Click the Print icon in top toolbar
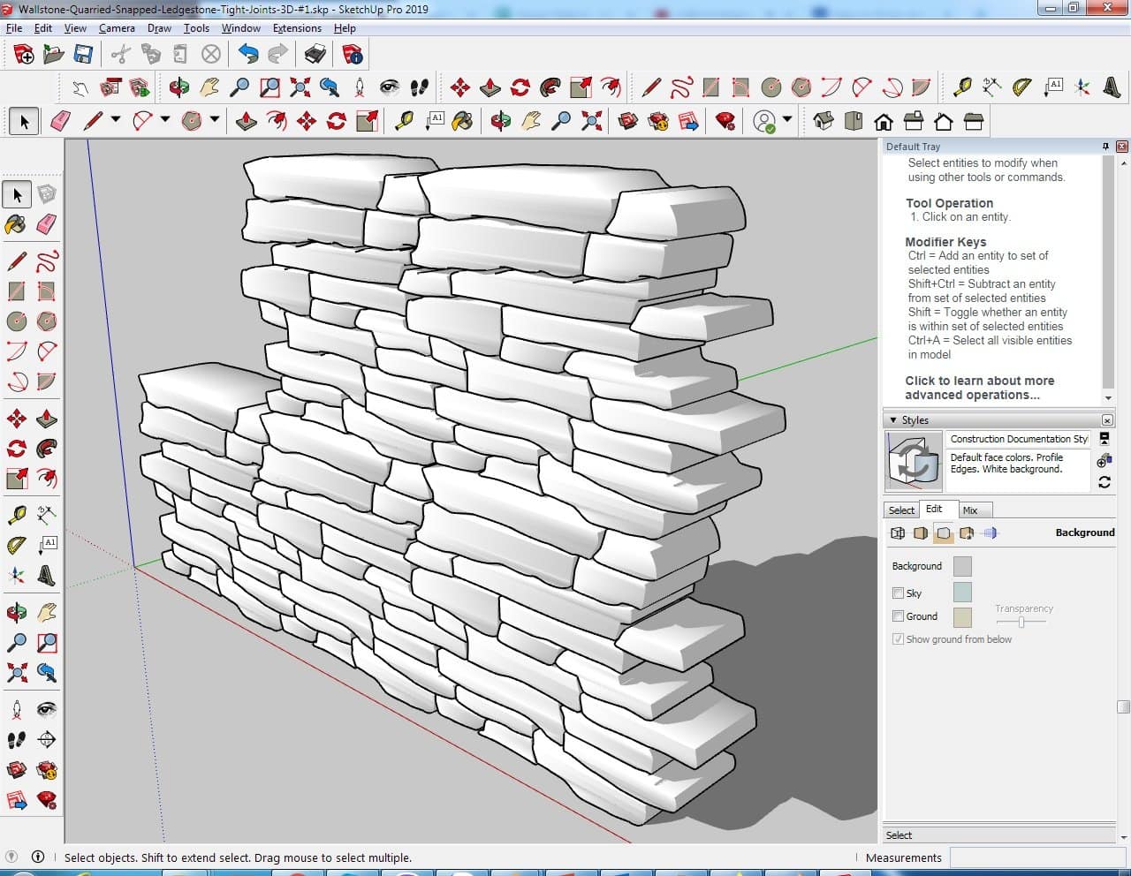The width and height of the screenshot is (1131, 876). click(315, 55)
